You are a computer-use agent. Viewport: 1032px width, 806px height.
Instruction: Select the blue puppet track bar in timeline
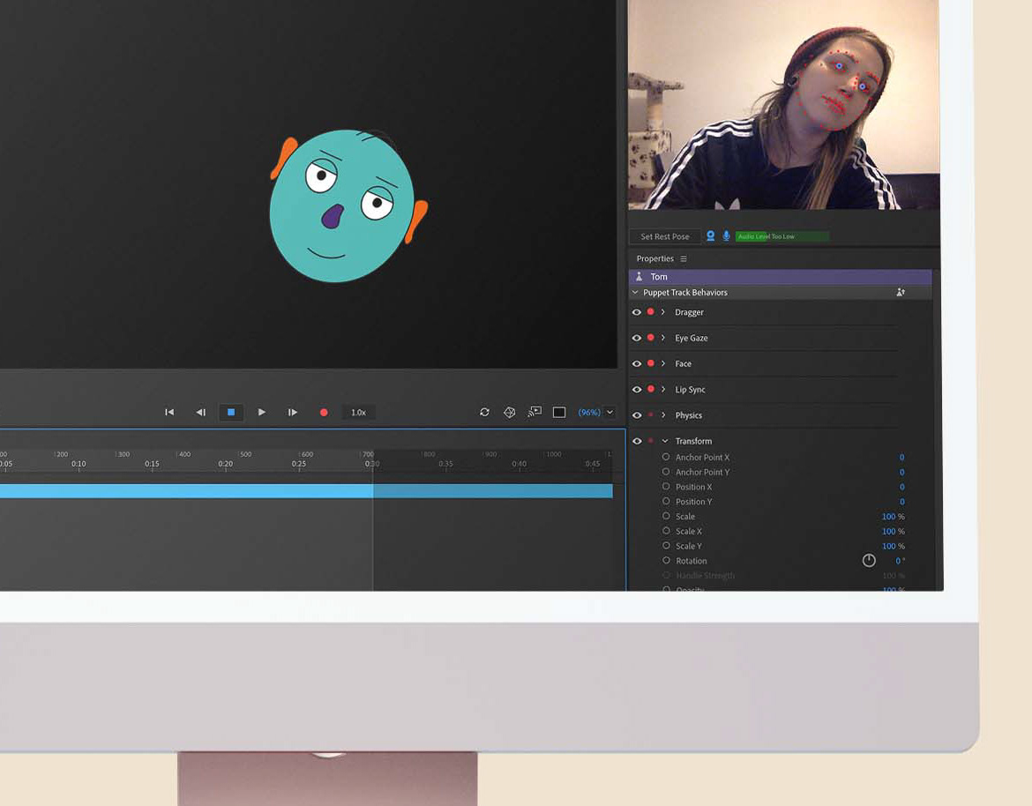click(306, 491)
